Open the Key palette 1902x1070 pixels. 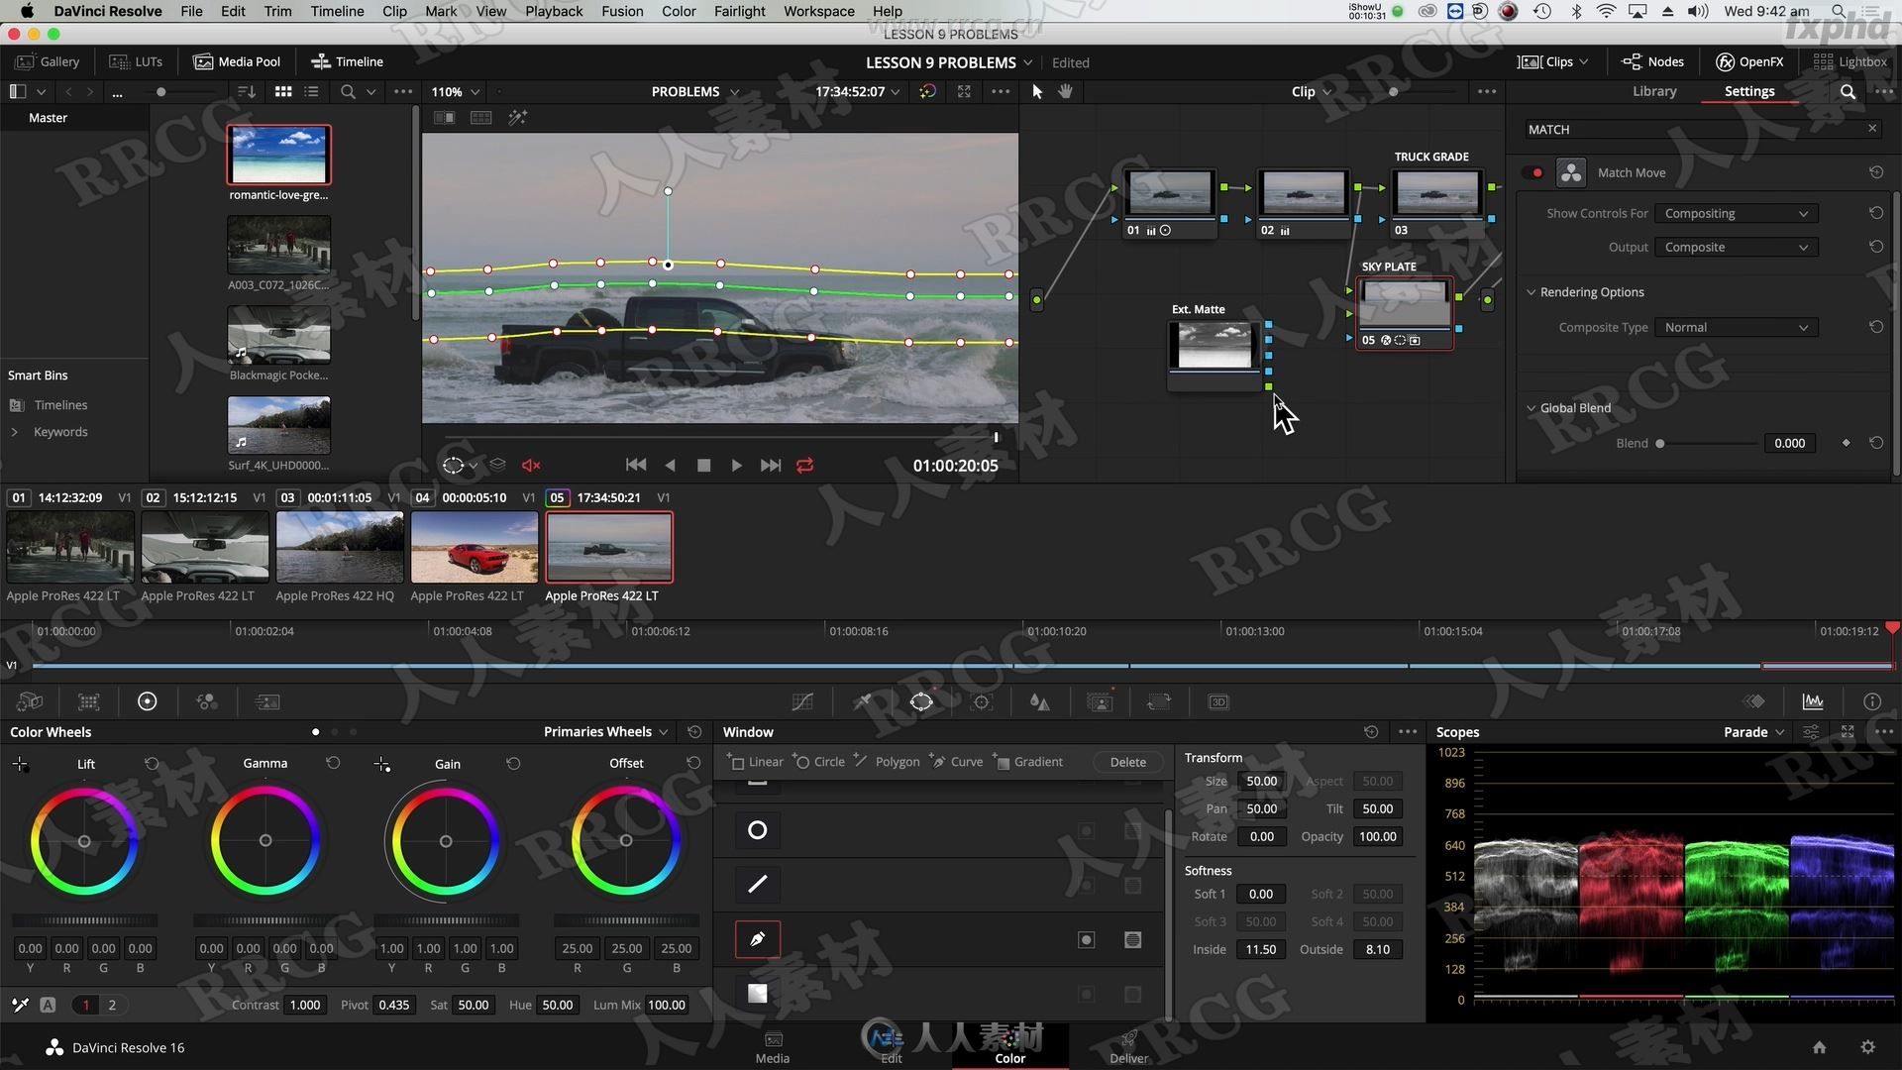1100,701
